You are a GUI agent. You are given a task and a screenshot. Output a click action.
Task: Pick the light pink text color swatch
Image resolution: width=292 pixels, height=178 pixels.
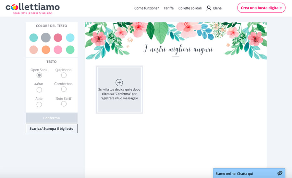point(58,50)
